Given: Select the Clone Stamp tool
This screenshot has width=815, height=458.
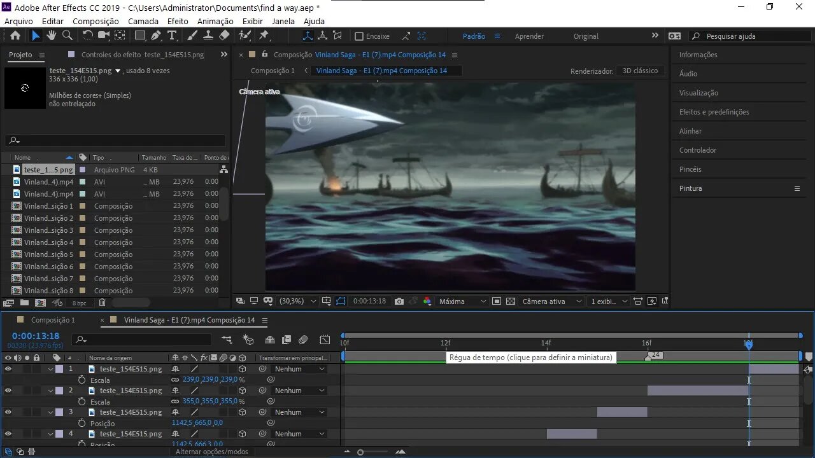Looking at the screenshot, I should pyautogui.click(x=208, y=36).
